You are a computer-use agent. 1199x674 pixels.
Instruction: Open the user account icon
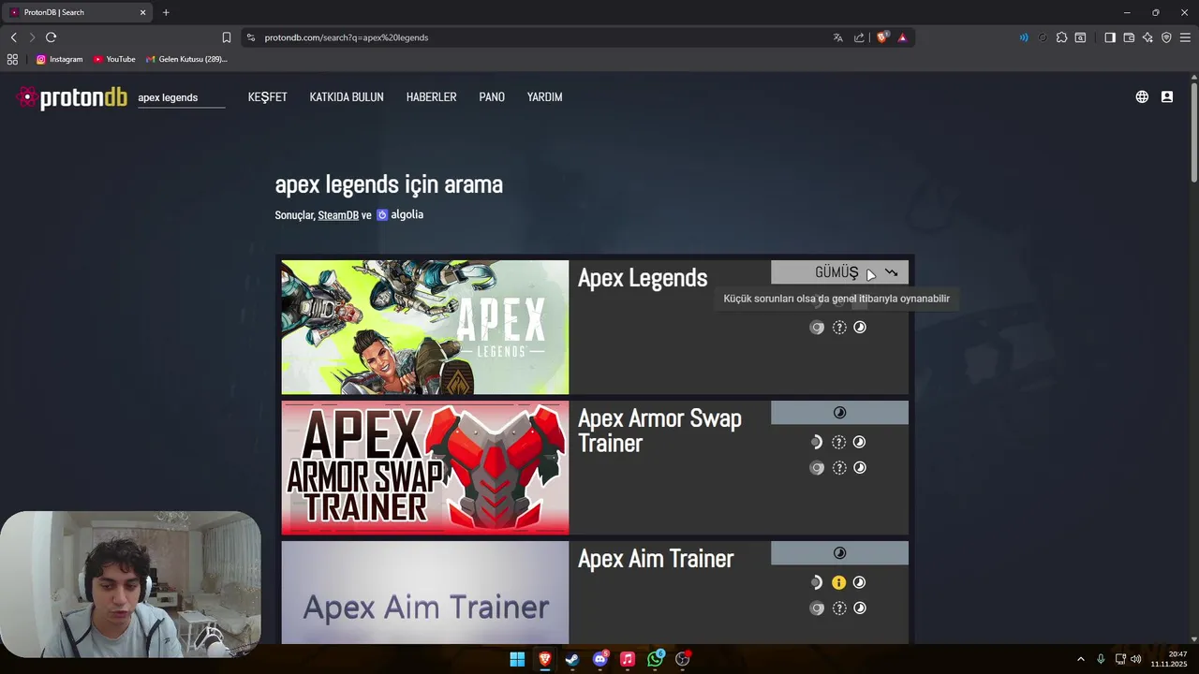coord(1167,96)
